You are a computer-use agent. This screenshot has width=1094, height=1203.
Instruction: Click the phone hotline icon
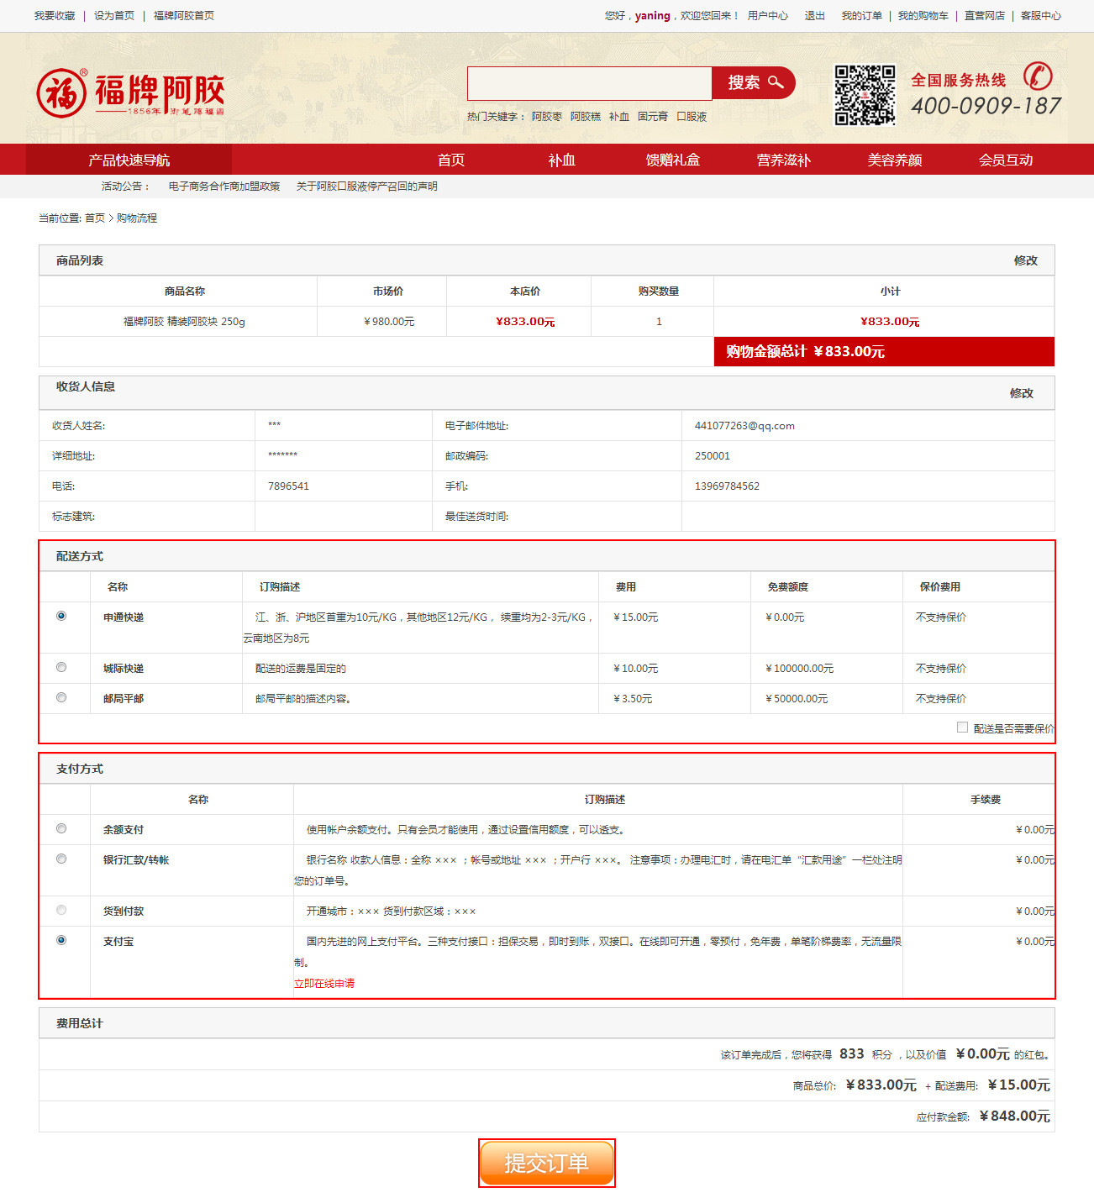click(x=1038, y=76)
